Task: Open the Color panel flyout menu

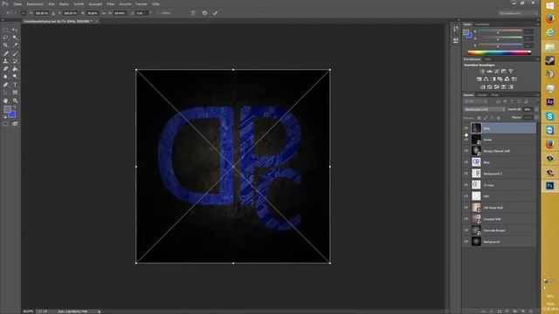Action: click(x=537, y=24)
